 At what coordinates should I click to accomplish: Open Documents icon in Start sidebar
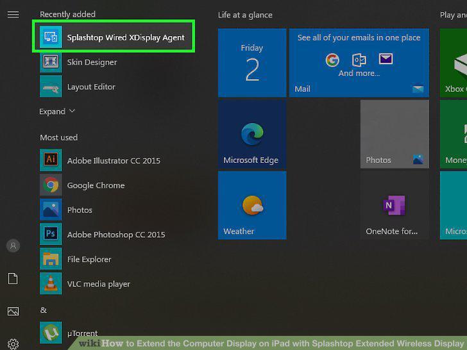coord(13,279)
